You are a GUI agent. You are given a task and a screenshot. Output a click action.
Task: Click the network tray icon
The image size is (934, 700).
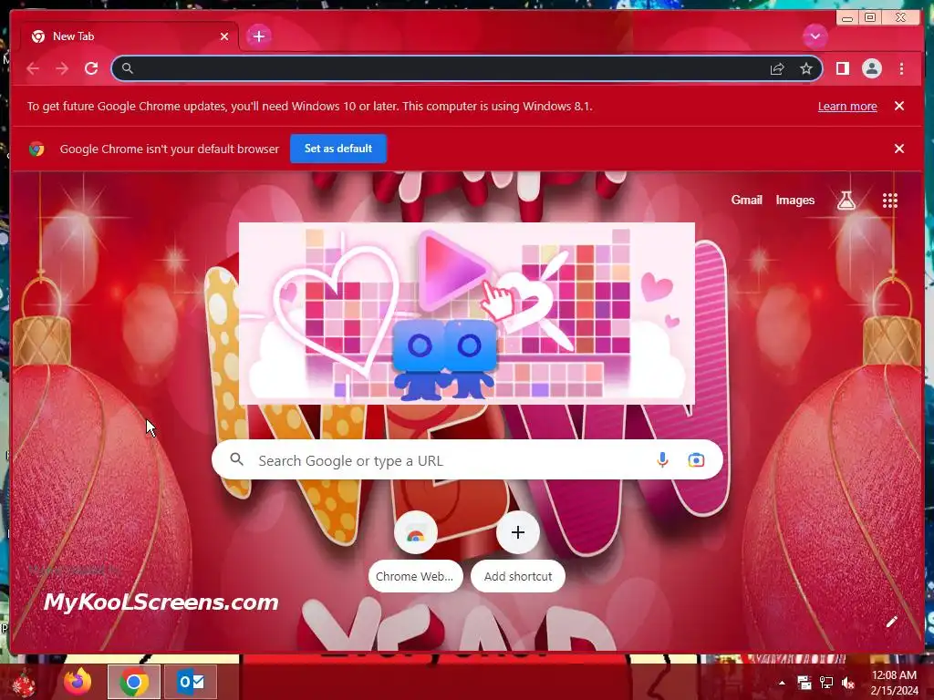[x=826, y=683]
